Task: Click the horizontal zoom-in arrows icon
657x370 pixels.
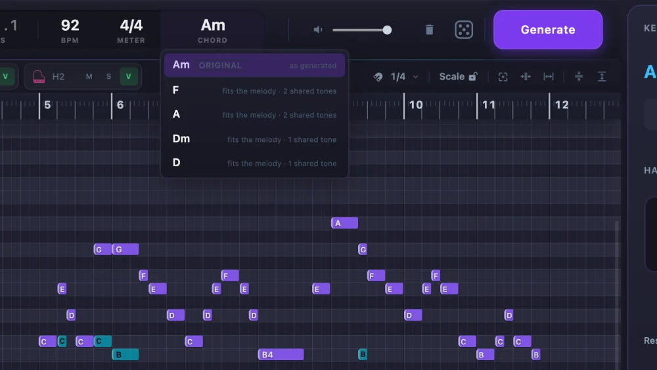Action: click(526, 77)
